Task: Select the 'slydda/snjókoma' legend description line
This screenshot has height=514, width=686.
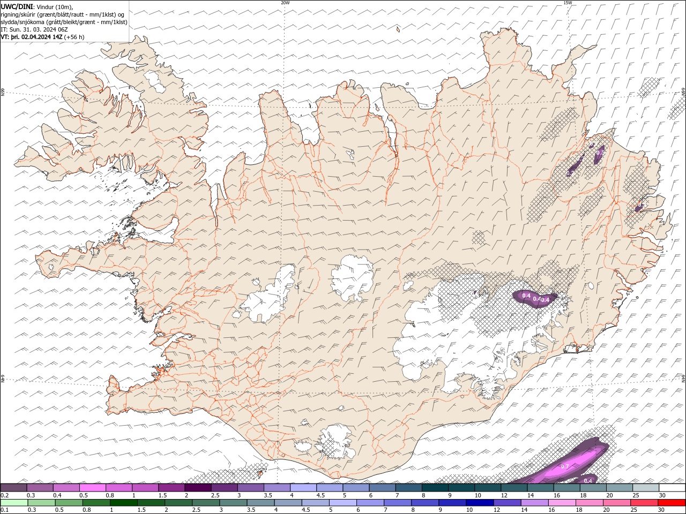Action: click(x=64, y=22)
